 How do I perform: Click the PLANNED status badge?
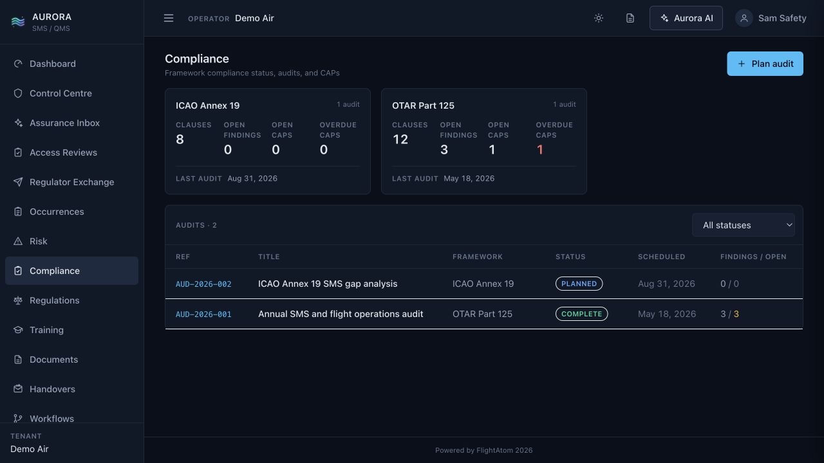coord(579,284)
